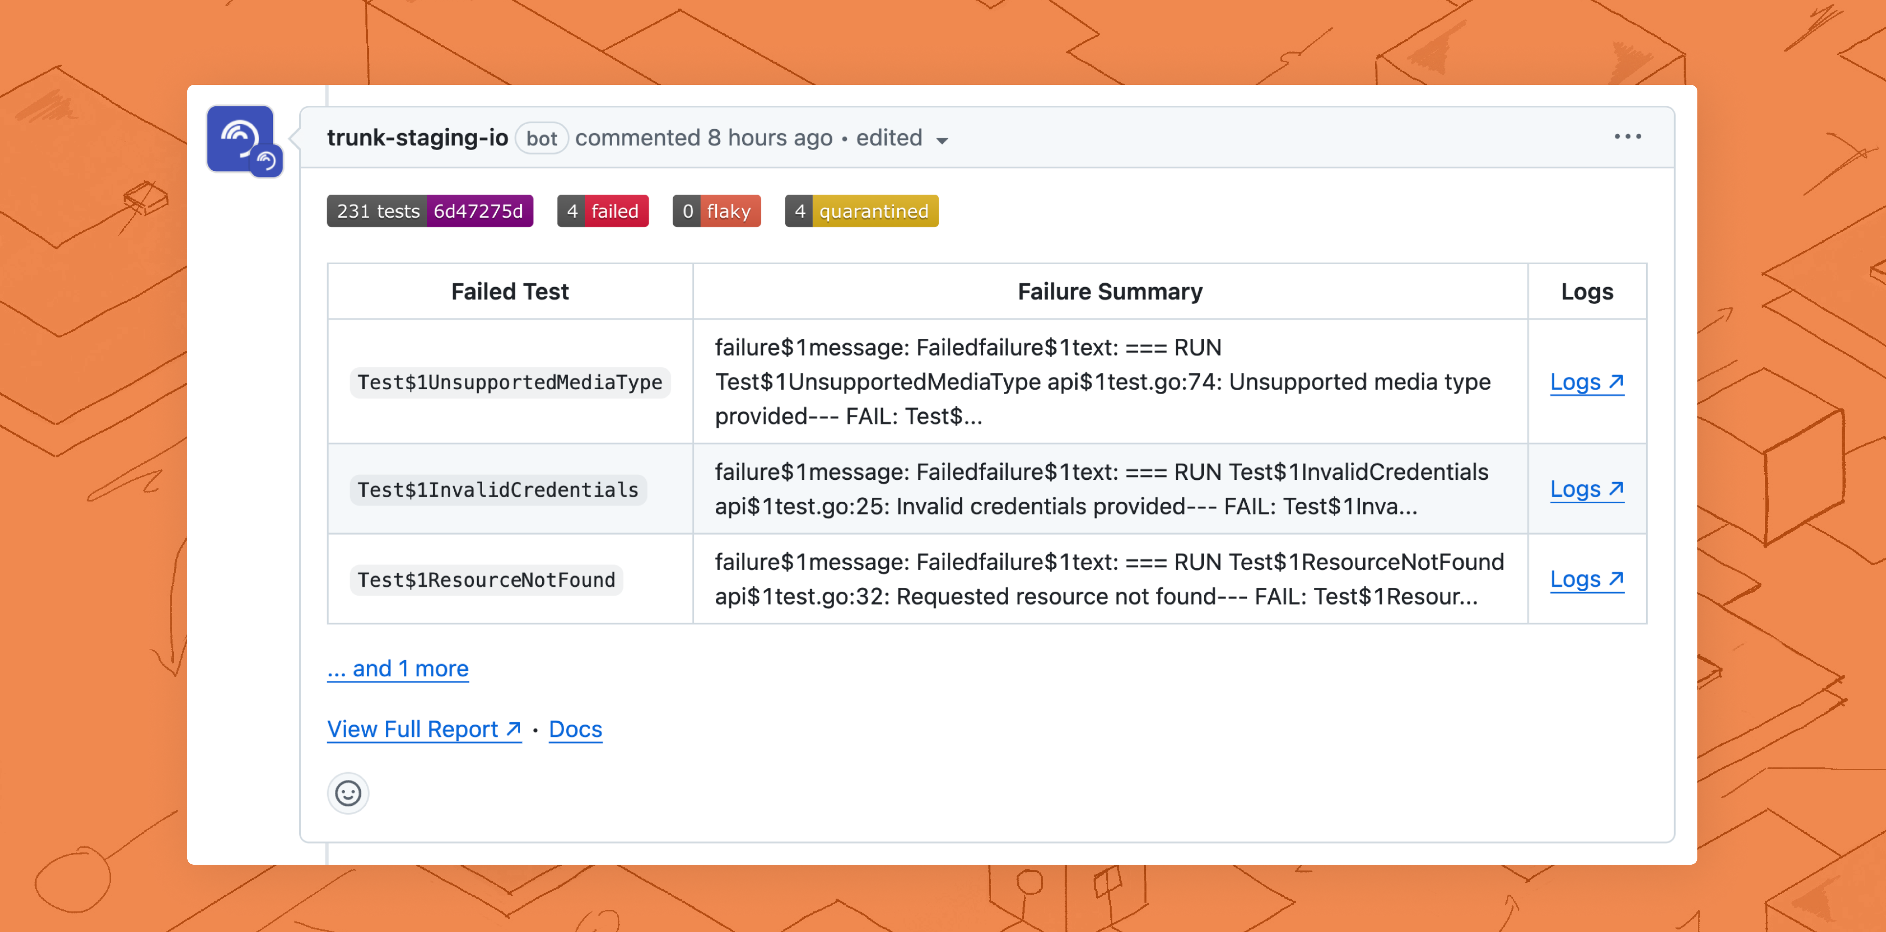Click the trunk-staging-io username link
This screenshot has width=1886, height=932.
pos(417,138)
